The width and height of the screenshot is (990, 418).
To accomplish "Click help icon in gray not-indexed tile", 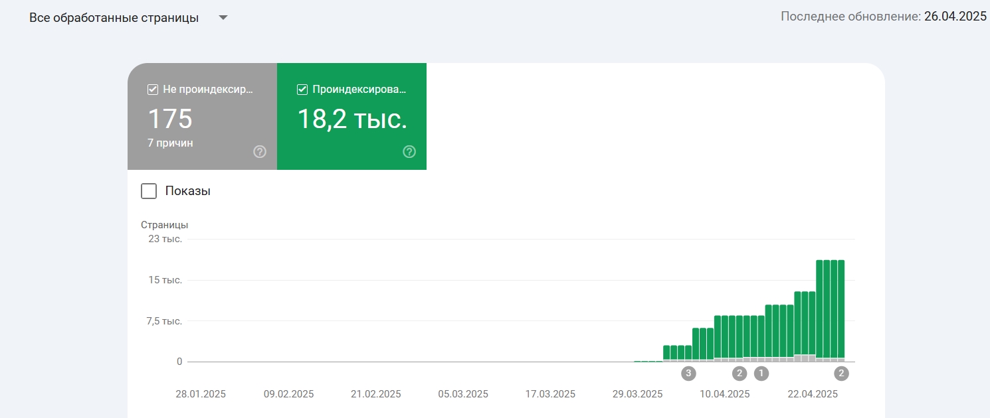I will (260, 152).
